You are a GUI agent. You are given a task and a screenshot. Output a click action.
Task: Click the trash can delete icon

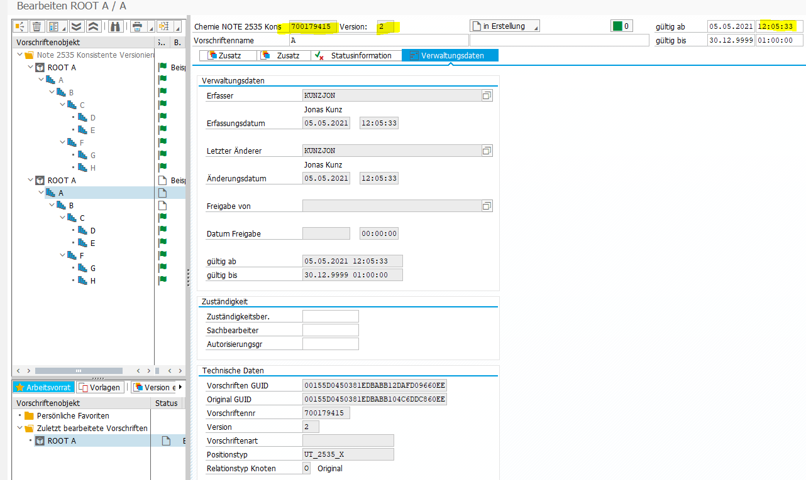[37, 26]
